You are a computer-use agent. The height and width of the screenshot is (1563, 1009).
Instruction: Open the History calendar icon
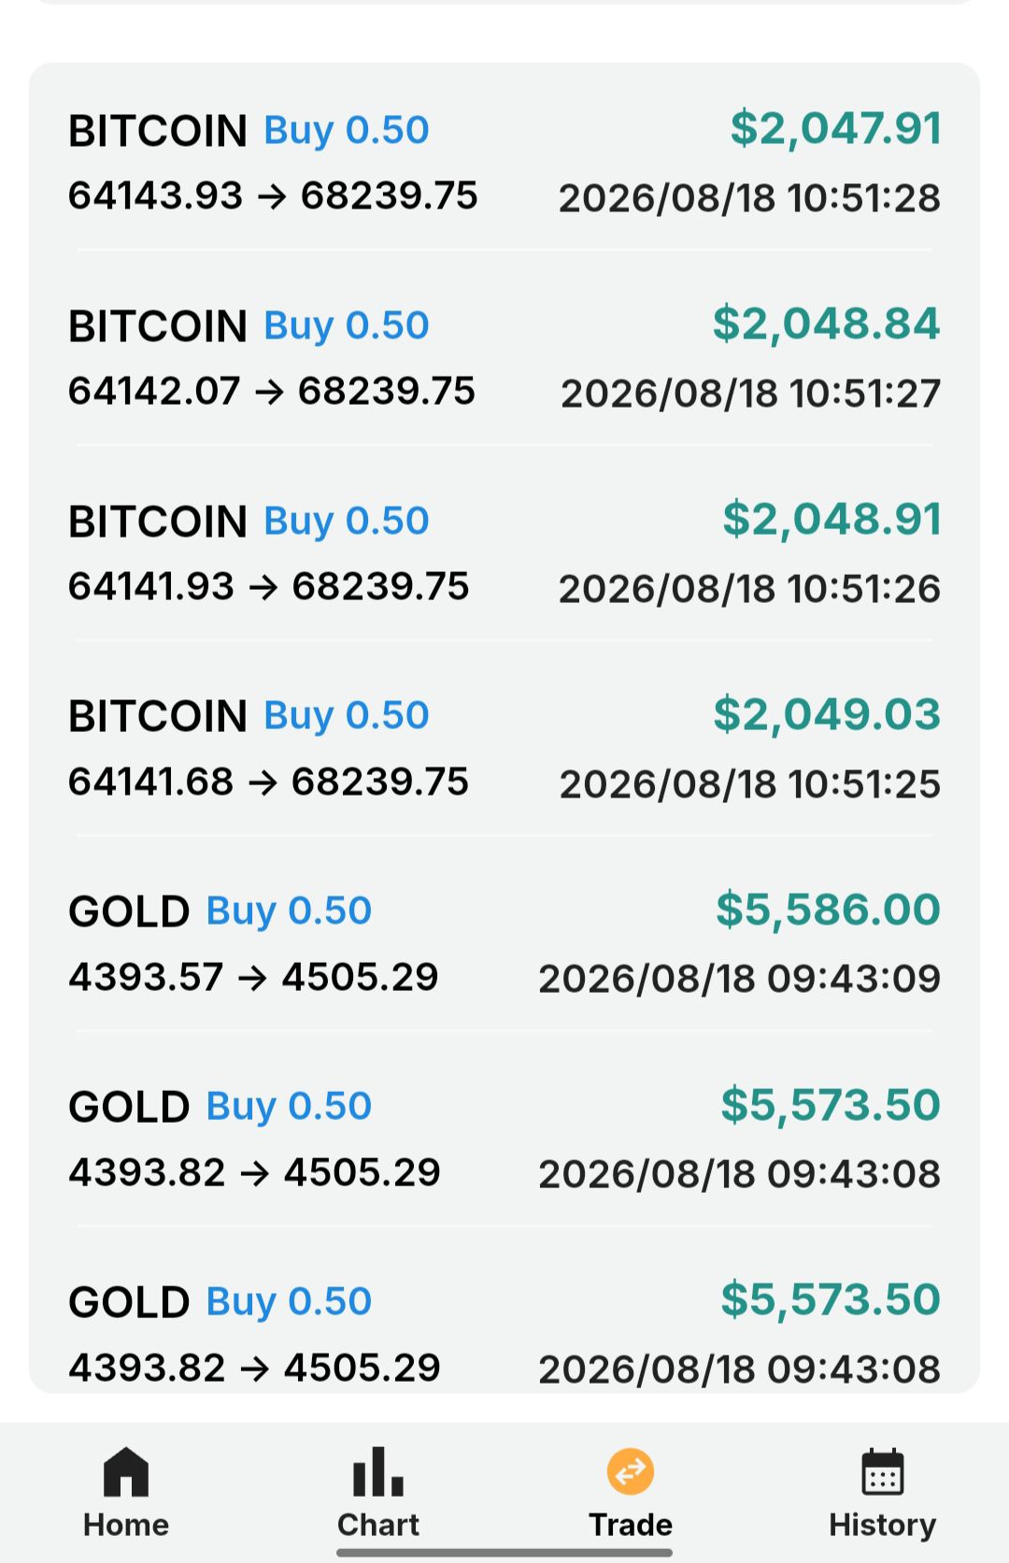click(x=882, y=1472)
